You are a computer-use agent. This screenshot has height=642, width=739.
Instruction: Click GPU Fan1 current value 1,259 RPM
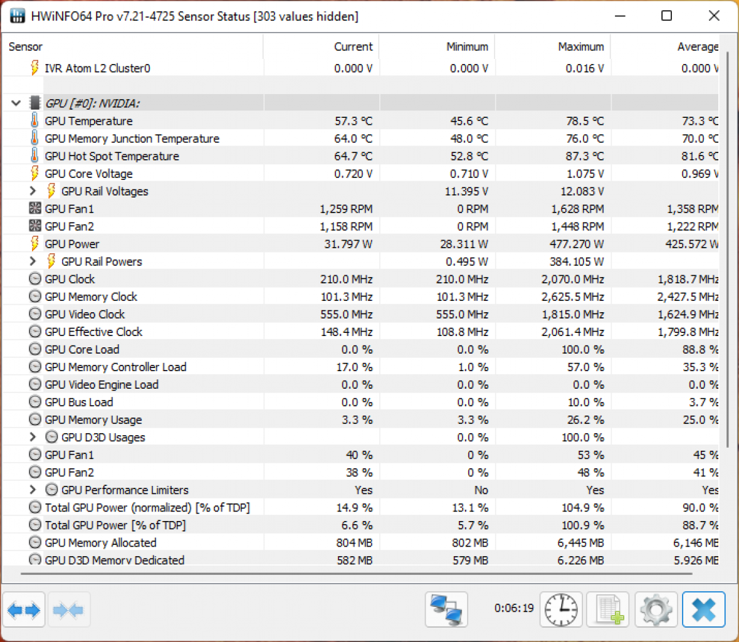pos(346,209)
